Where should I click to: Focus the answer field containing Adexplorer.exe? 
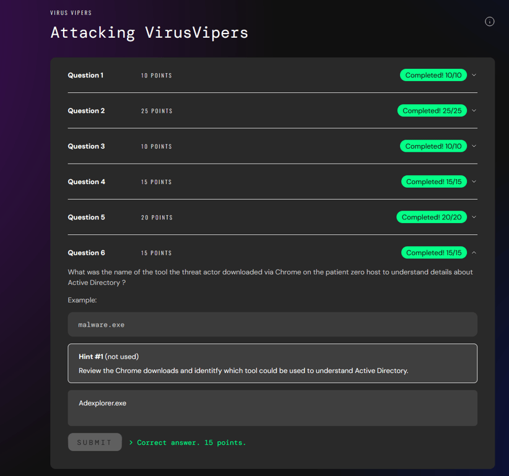(272, 408)
